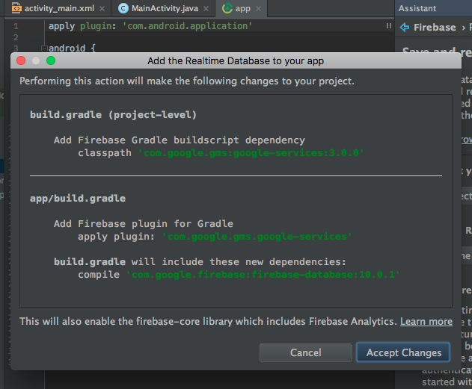The width and height of the screenshot is (472, 389).
Task: Click the green zoom dialog button
Action: pyautogui.click(x=51, y=60)
